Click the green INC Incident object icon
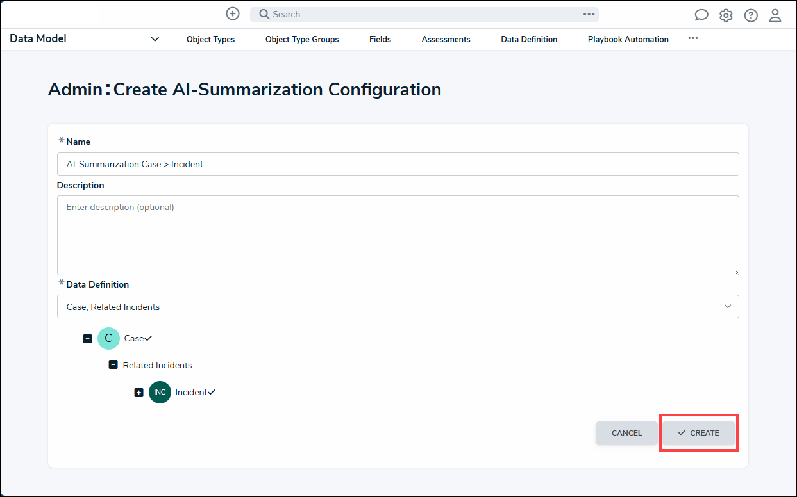This screenshot has height=497, width=797. [x=160, y=392]
